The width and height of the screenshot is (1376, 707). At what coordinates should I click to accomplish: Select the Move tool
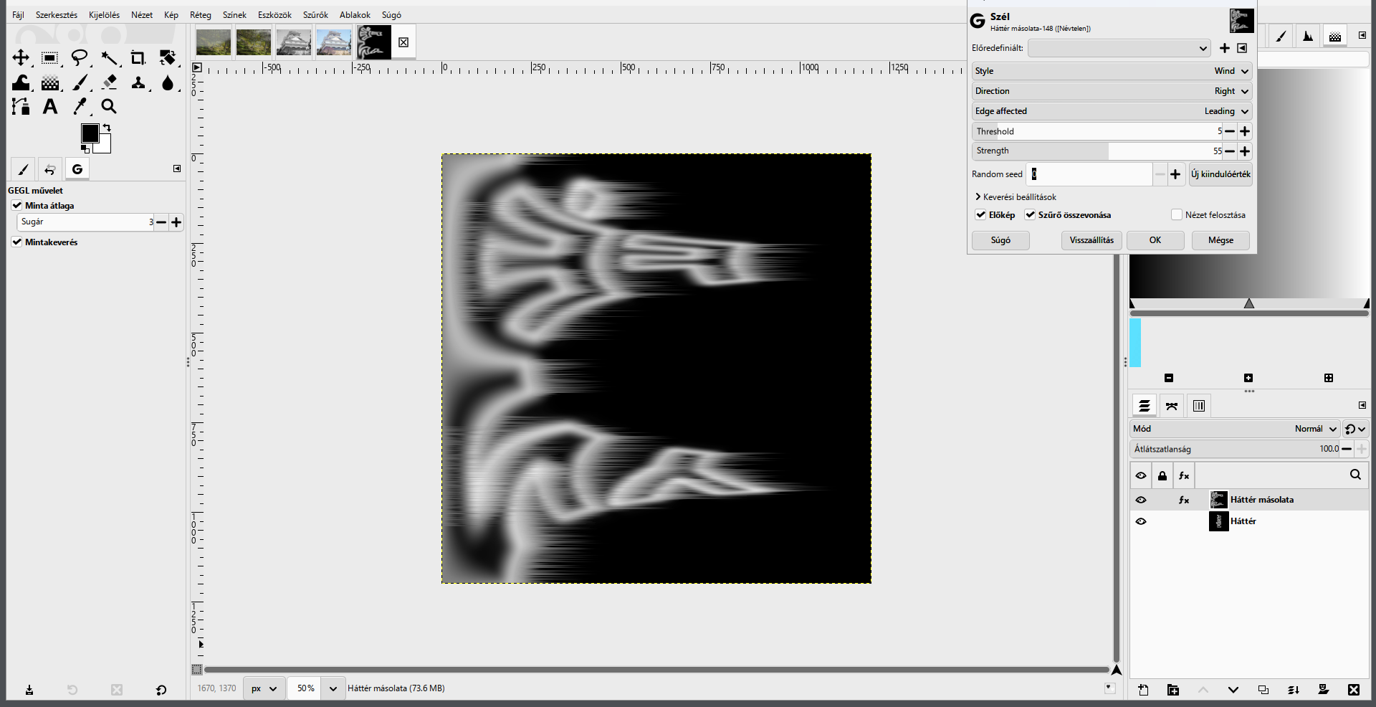[x=21, y=57]
